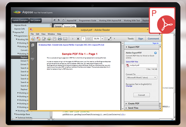Viewport: 186px width, 127px height.
Task: Open the zoom percentage dropdown
Action: click(x=102, y=39)
